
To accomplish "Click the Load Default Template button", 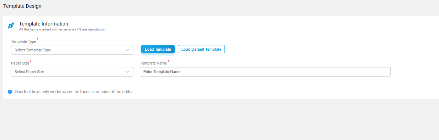I will 201,49.
